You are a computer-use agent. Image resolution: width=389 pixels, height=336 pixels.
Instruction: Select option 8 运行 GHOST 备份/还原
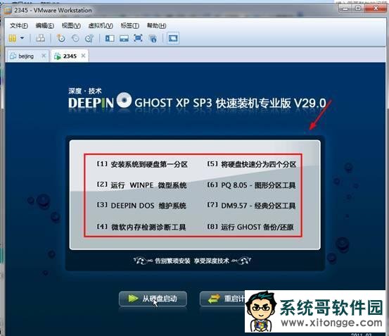[250, 227]
